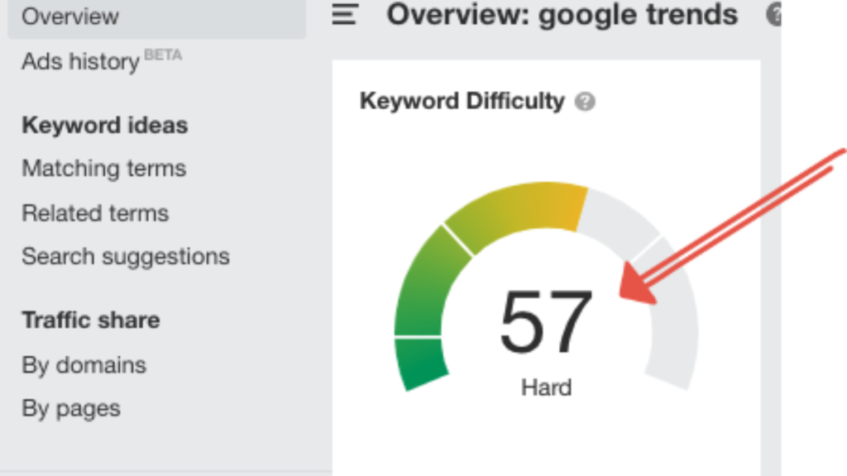847x476 pixels.
Task: Go to Matching terms report
Action: click(x=103, y=169)
